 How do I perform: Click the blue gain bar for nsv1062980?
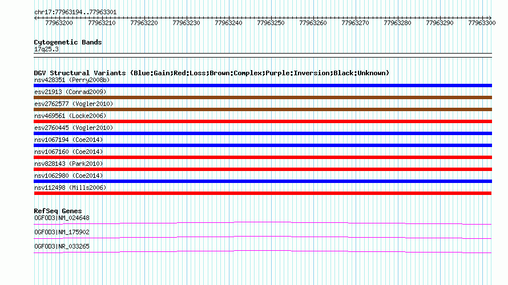[263, 181]
